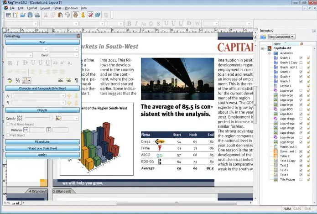Screen dimensions: 317x214
Task: Uncheck the Text 6 checkbox
Action: pyautogui.click(x=301, y=175)
